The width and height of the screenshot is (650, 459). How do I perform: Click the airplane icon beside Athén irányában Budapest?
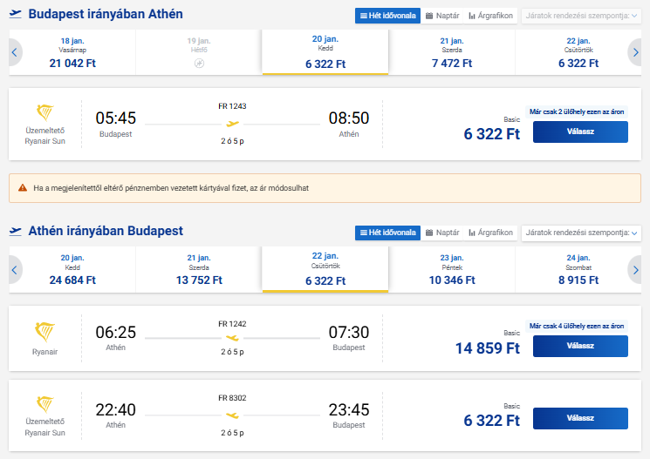point(15,231)
